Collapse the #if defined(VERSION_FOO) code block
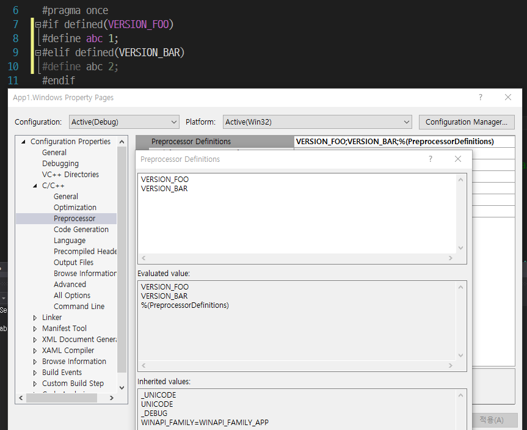Image resolution: width=527 pixels, height=430 pixels. [x=38, y=24]
